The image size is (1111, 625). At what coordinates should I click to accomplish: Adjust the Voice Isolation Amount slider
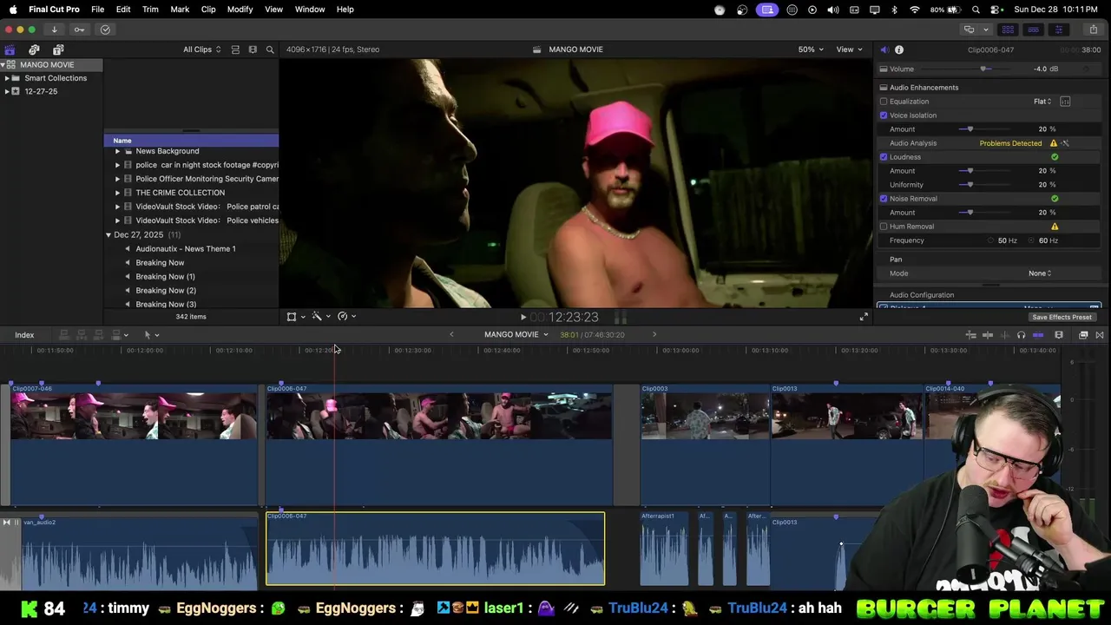click(x=970, y=129)
